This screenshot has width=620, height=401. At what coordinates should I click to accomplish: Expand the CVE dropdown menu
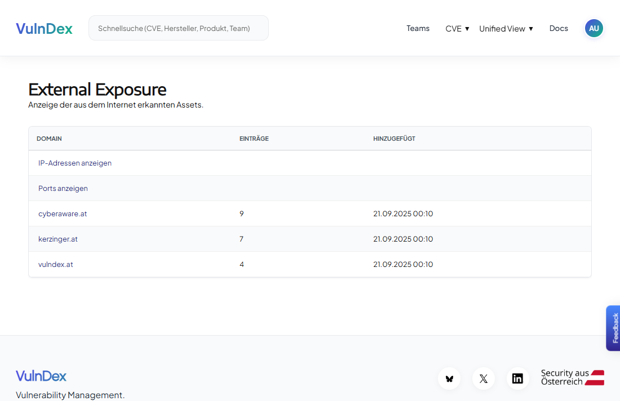(x=457, y=28)
